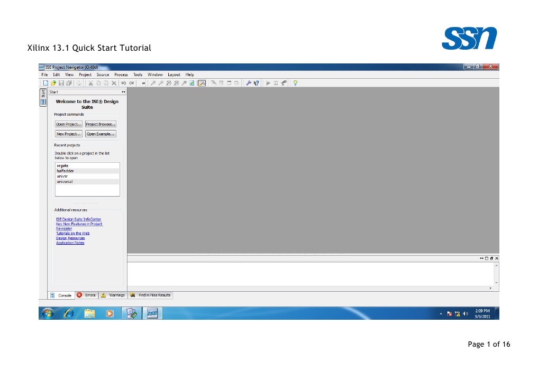538x380 pixels.
Task: Click the Cascade windows icon
Action: tap(213, 83)
